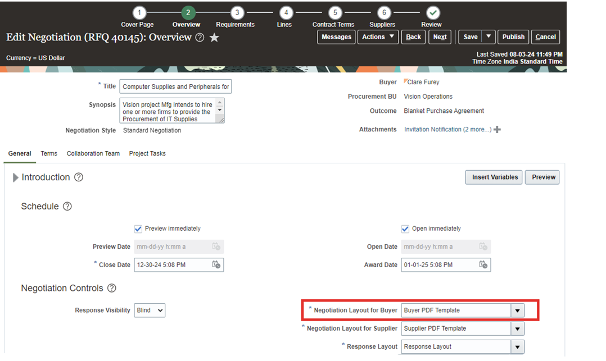This screenshot has height=361, width=606.
Task: Open help for Schedule section
Action: 67,206
